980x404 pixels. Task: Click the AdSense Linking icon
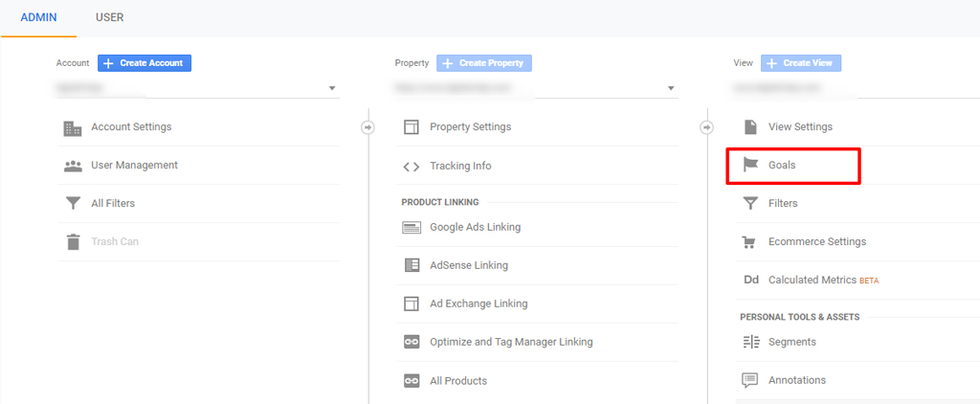[412, 265]
